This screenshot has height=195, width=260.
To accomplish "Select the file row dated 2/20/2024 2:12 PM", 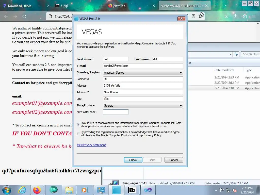I will [x=224, y=83].
